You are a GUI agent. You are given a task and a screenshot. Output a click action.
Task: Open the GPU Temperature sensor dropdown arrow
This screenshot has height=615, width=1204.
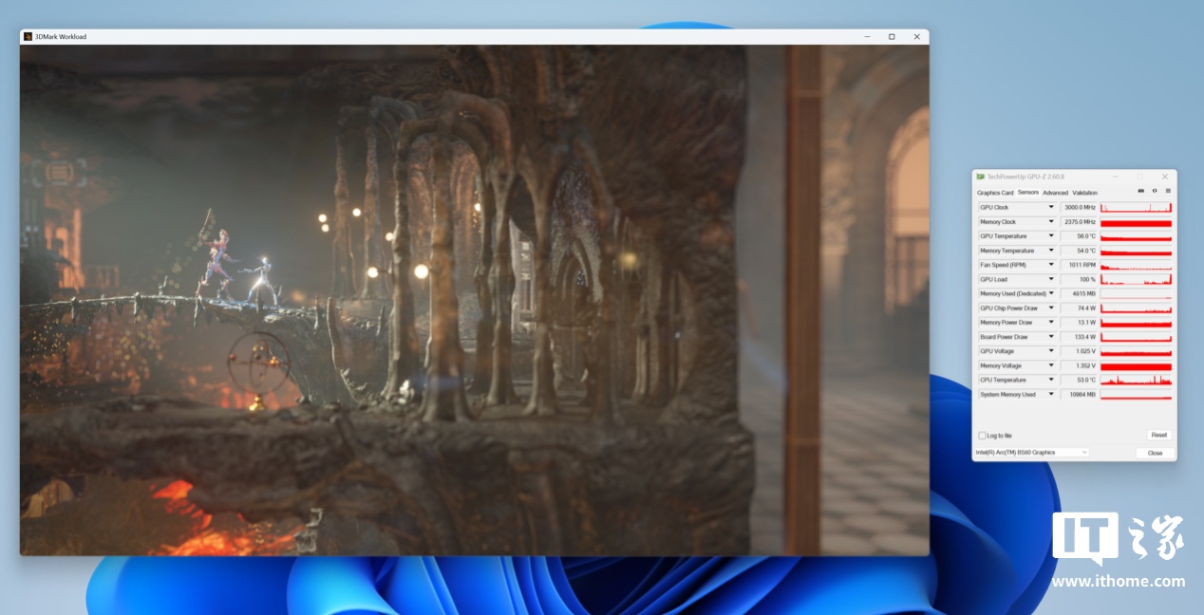(x=1051, y=236)
